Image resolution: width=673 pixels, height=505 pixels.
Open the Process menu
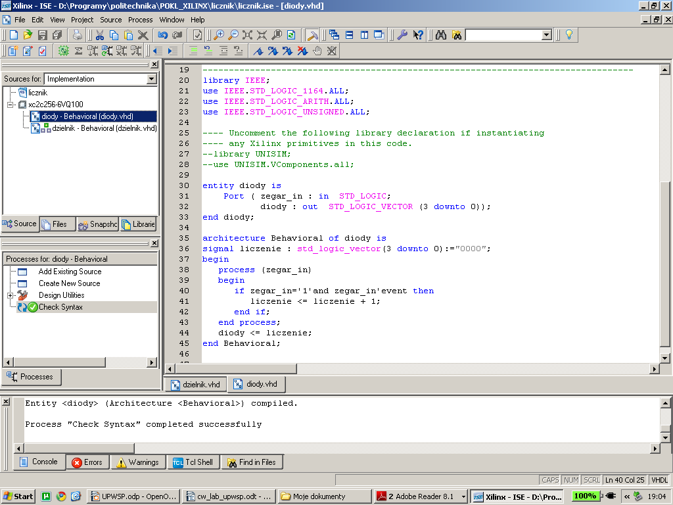pyautogui.click(x=141, y=20)
